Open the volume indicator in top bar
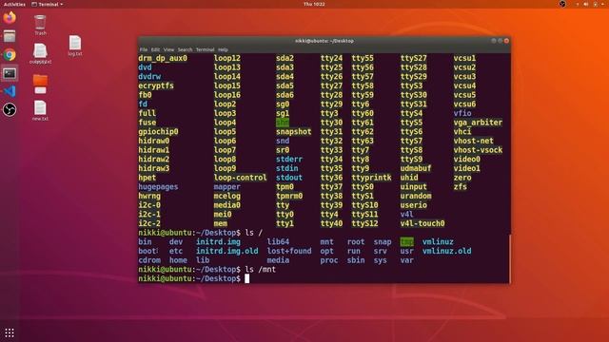Screen dimensions: 609x342 click(x=586, y=4)
